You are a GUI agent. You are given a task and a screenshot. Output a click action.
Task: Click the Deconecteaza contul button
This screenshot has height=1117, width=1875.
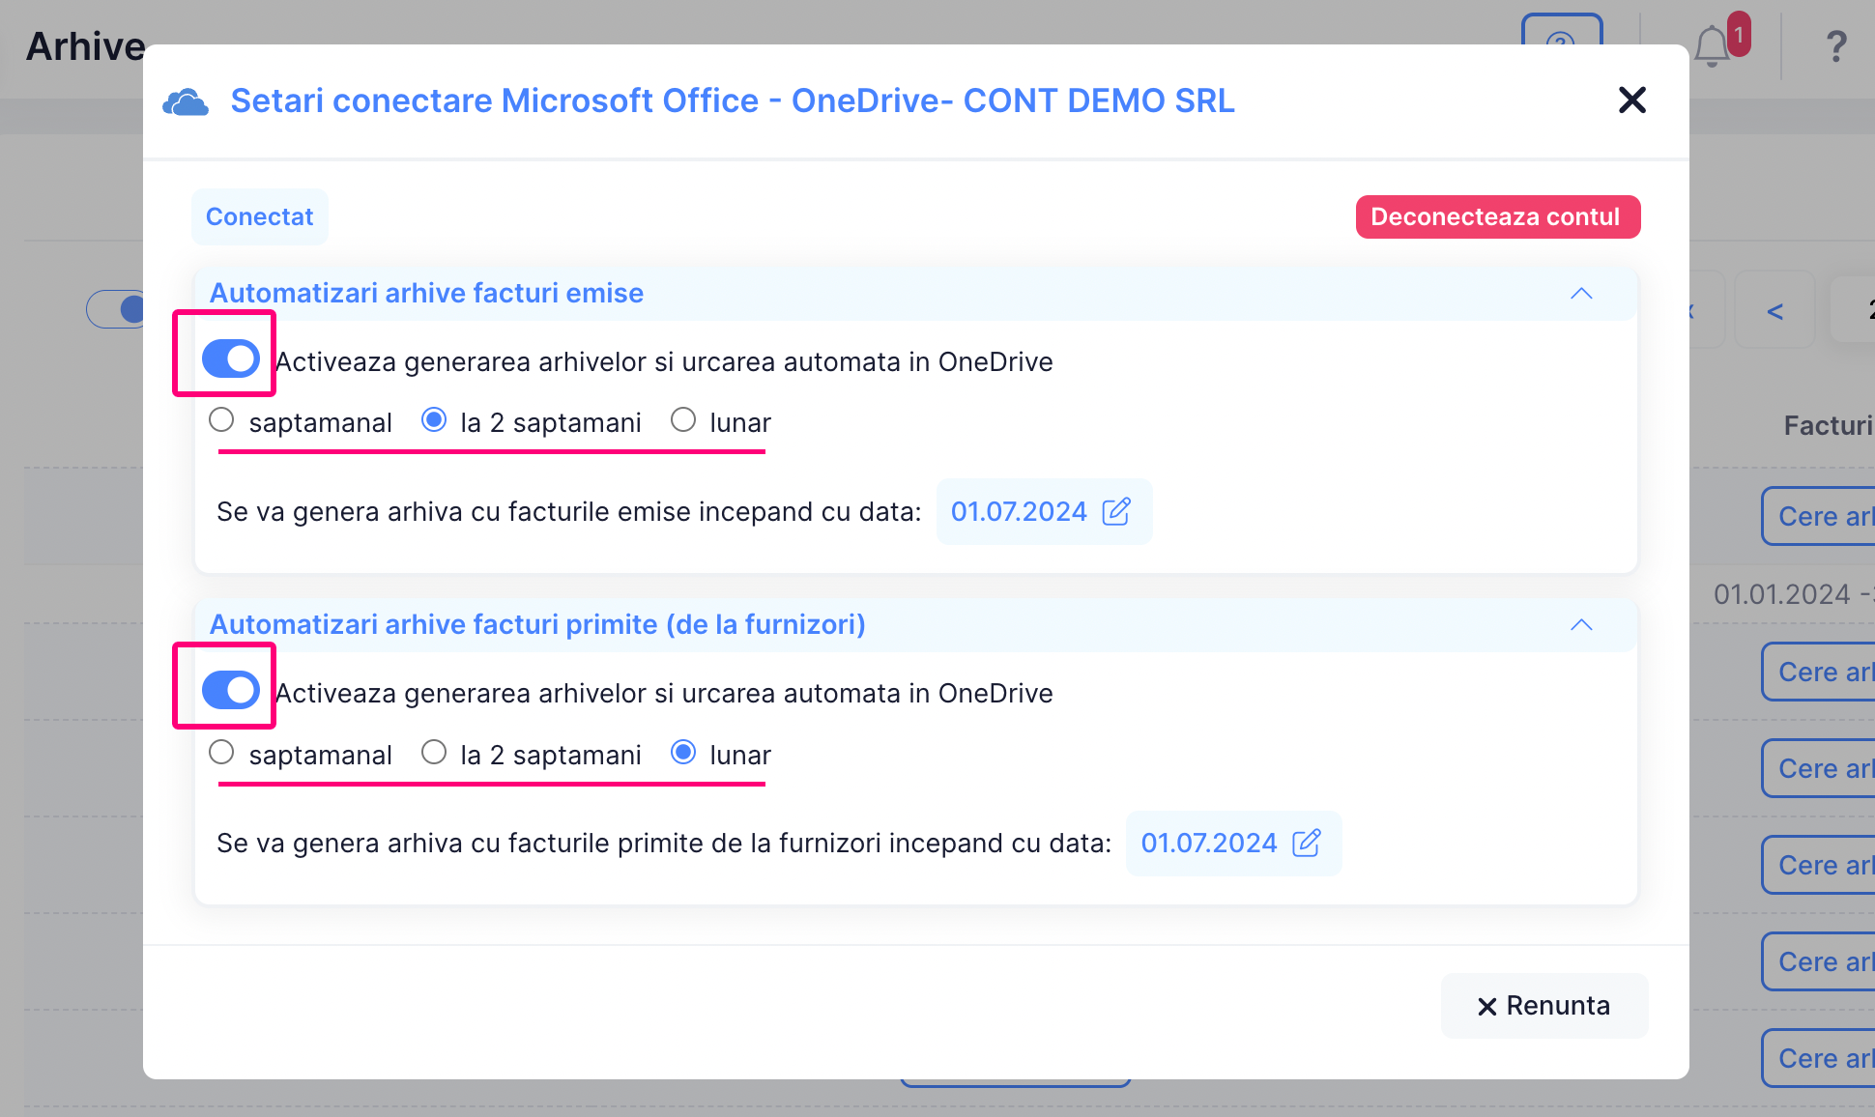tap(1497, 216)
